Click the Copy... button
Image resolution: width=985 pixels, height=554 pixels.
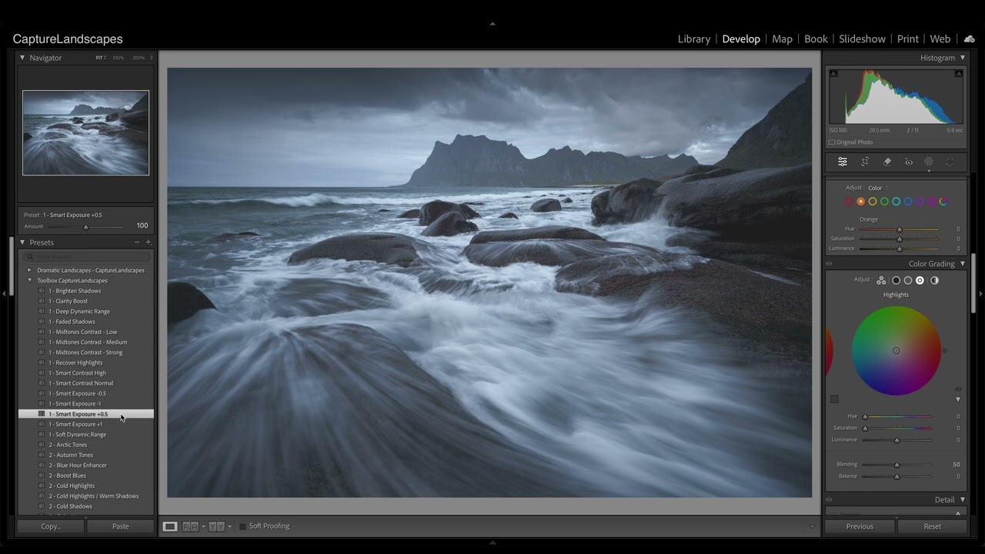pos(51,526)
